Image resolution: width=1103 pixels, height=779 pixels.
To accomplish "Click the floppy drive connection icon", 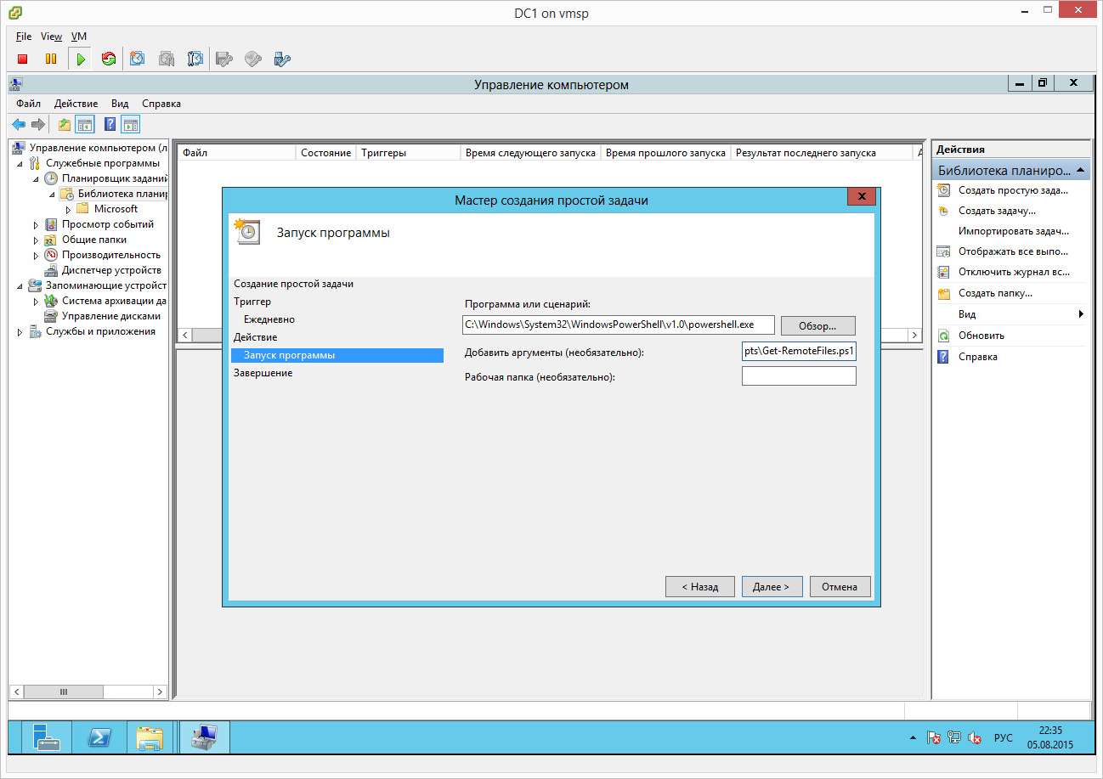I will pyautogui.click(x=224, y=59).
